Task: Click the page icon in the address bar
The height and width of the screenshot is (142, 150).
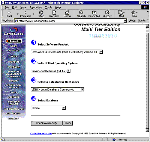Action: [x=16, y=21]
